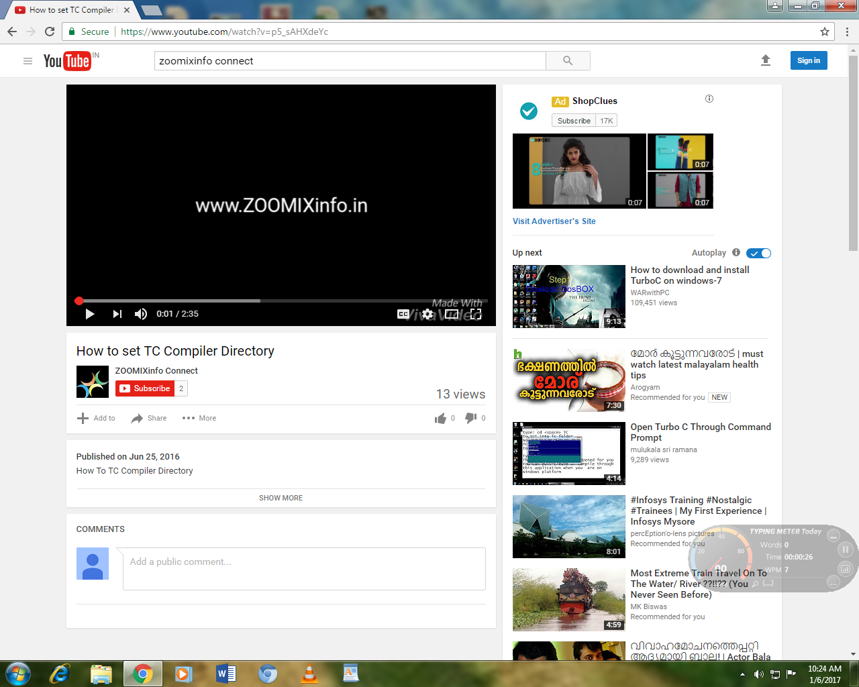Open malayalam health tips video thumbnail
Image resolution: width=859 pixels, height=687 pixels.
(x=569, y=380)
